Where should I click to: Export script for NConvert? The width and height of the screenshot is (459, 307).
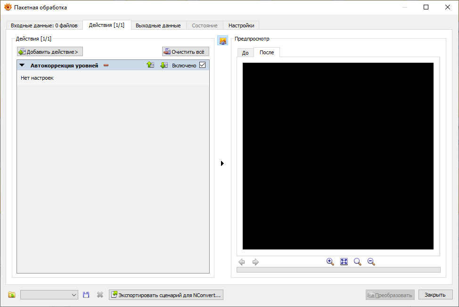click(166, 295)
